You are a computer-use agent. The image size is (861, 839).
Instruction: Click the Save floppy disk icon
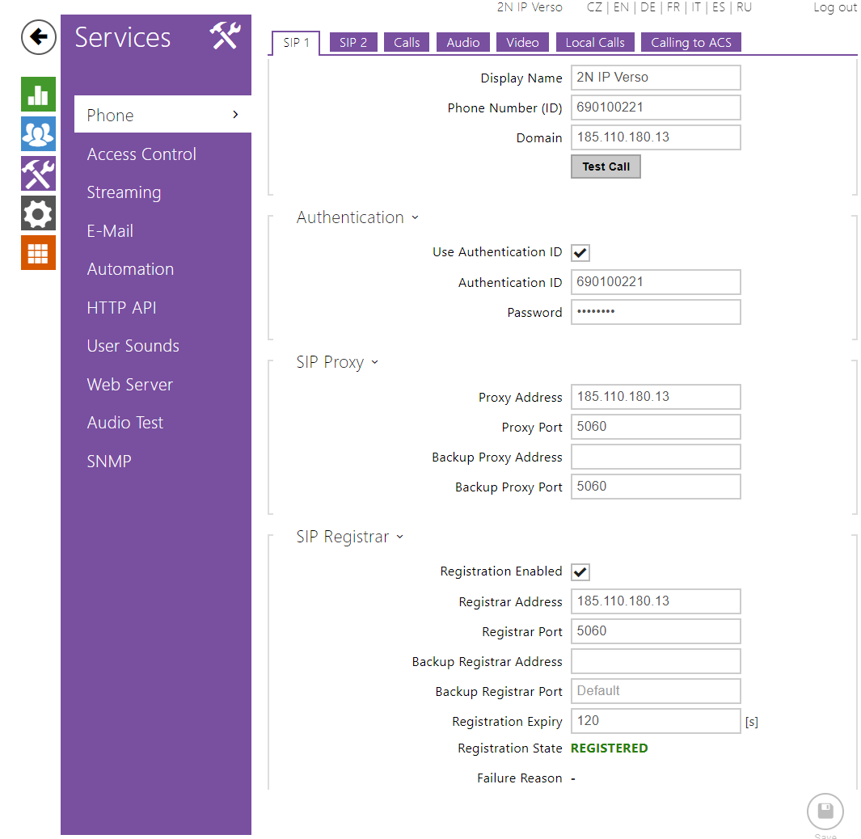pyautogui.click(x=825, y=811)
